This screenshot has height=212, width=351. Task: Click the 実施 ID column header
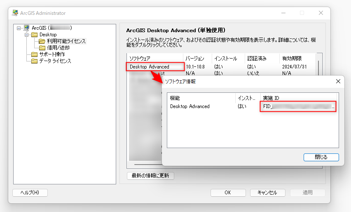click(x=271, y=98)
